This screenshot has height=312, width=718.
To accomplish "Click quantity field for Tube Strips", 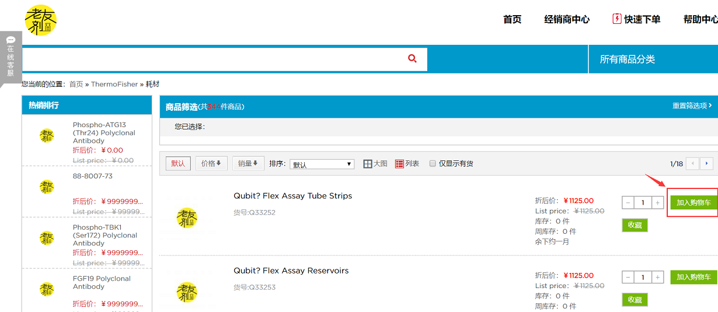I will click(643, 203).
